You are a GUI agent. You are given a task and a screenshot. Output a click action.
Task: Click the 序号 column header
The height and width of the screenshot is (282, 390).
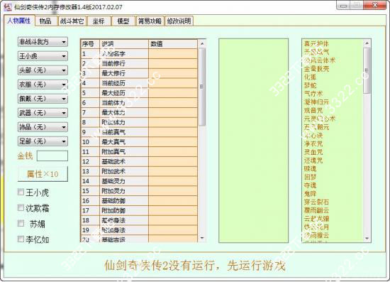(x=90, y=44)
